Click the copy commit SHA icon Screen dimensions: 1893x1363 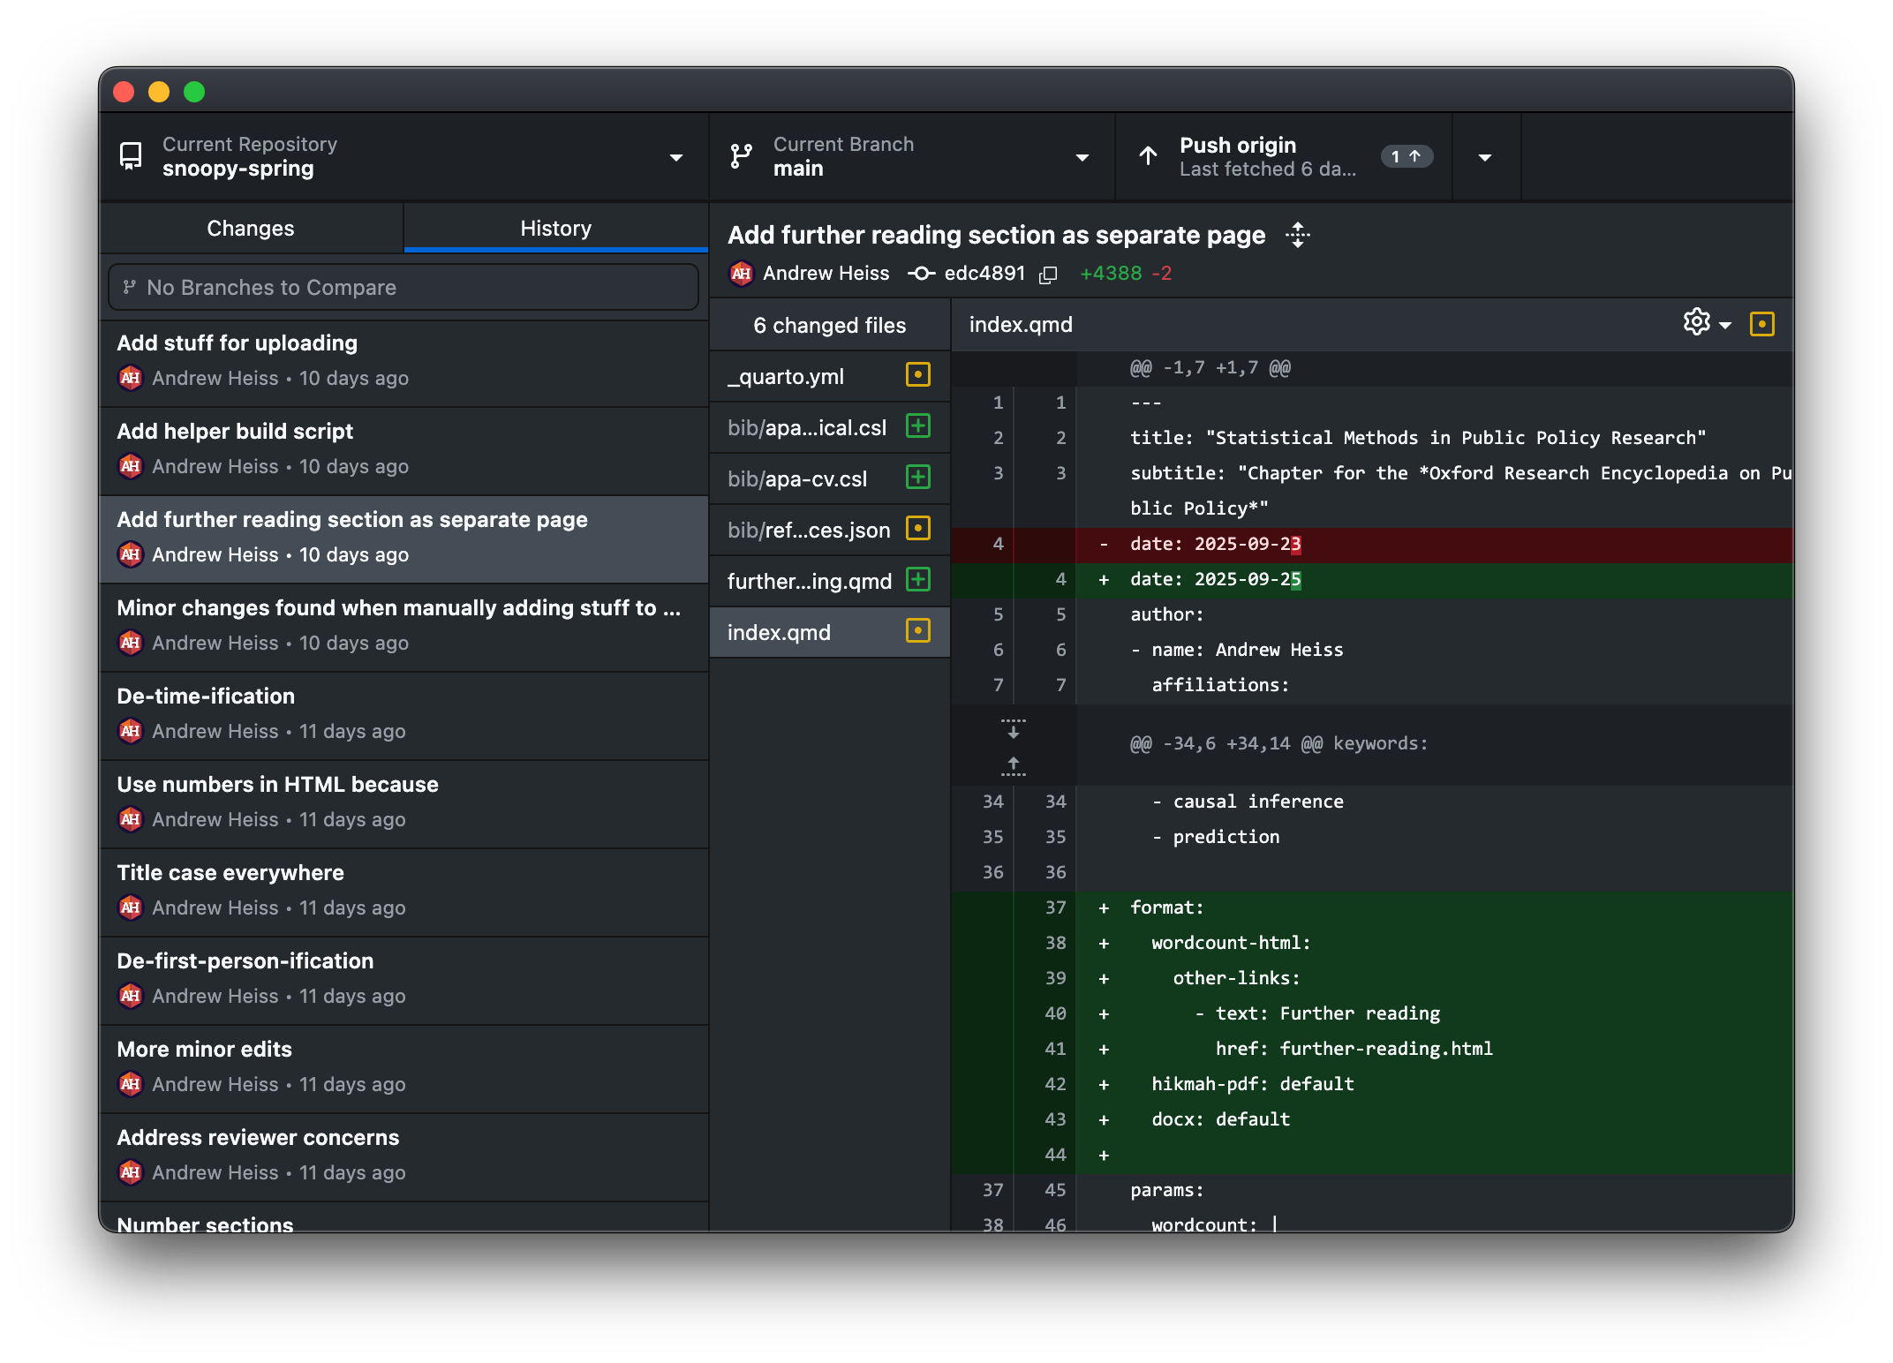point(1048,275)
